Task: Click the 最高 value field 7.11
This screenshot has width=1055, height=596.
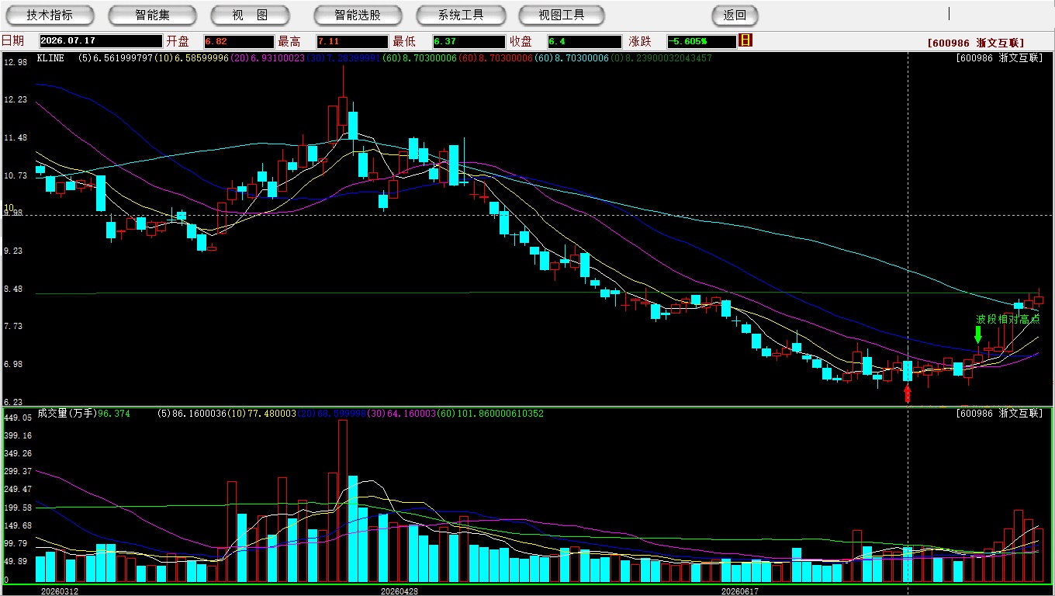Action: (x=352, y=41)
